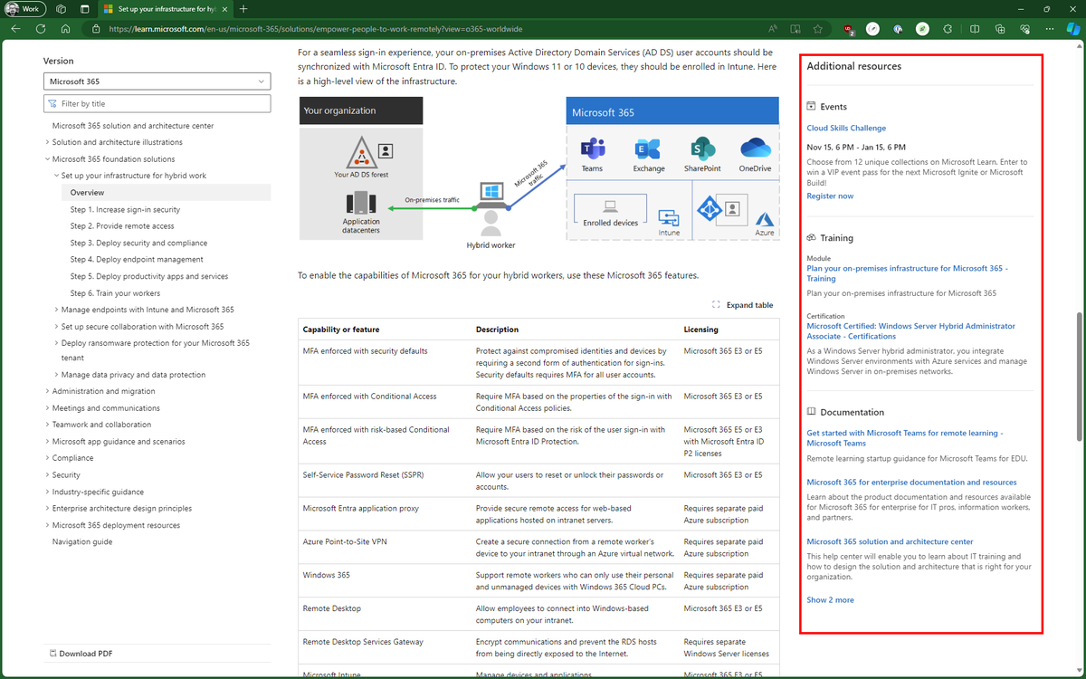
Task: Close the 'Set up your infrastructure' tab
Action: click(x=223, y=8)
